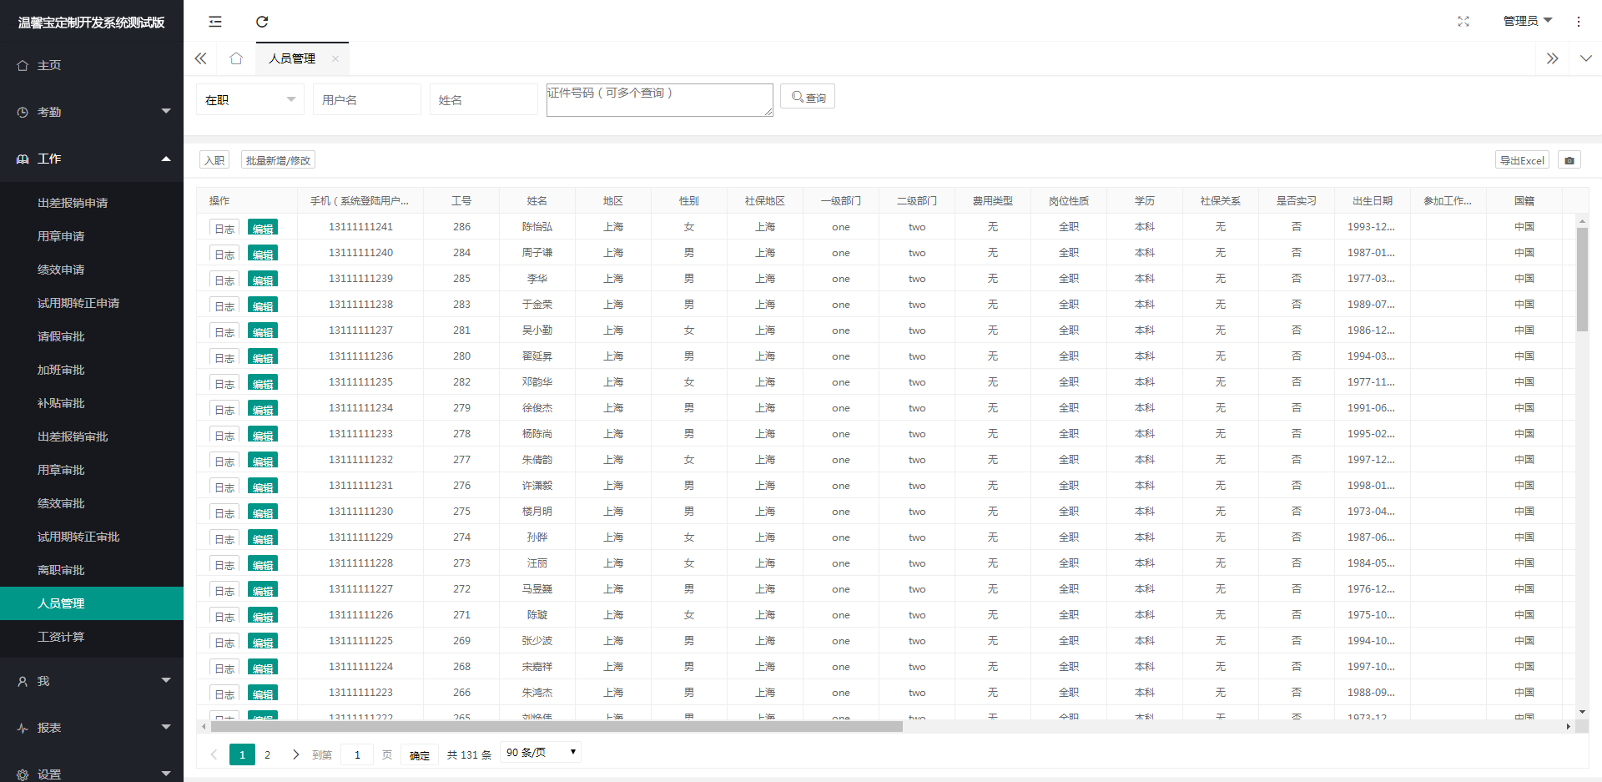Click the home icon tab

(x=236, y=58)
